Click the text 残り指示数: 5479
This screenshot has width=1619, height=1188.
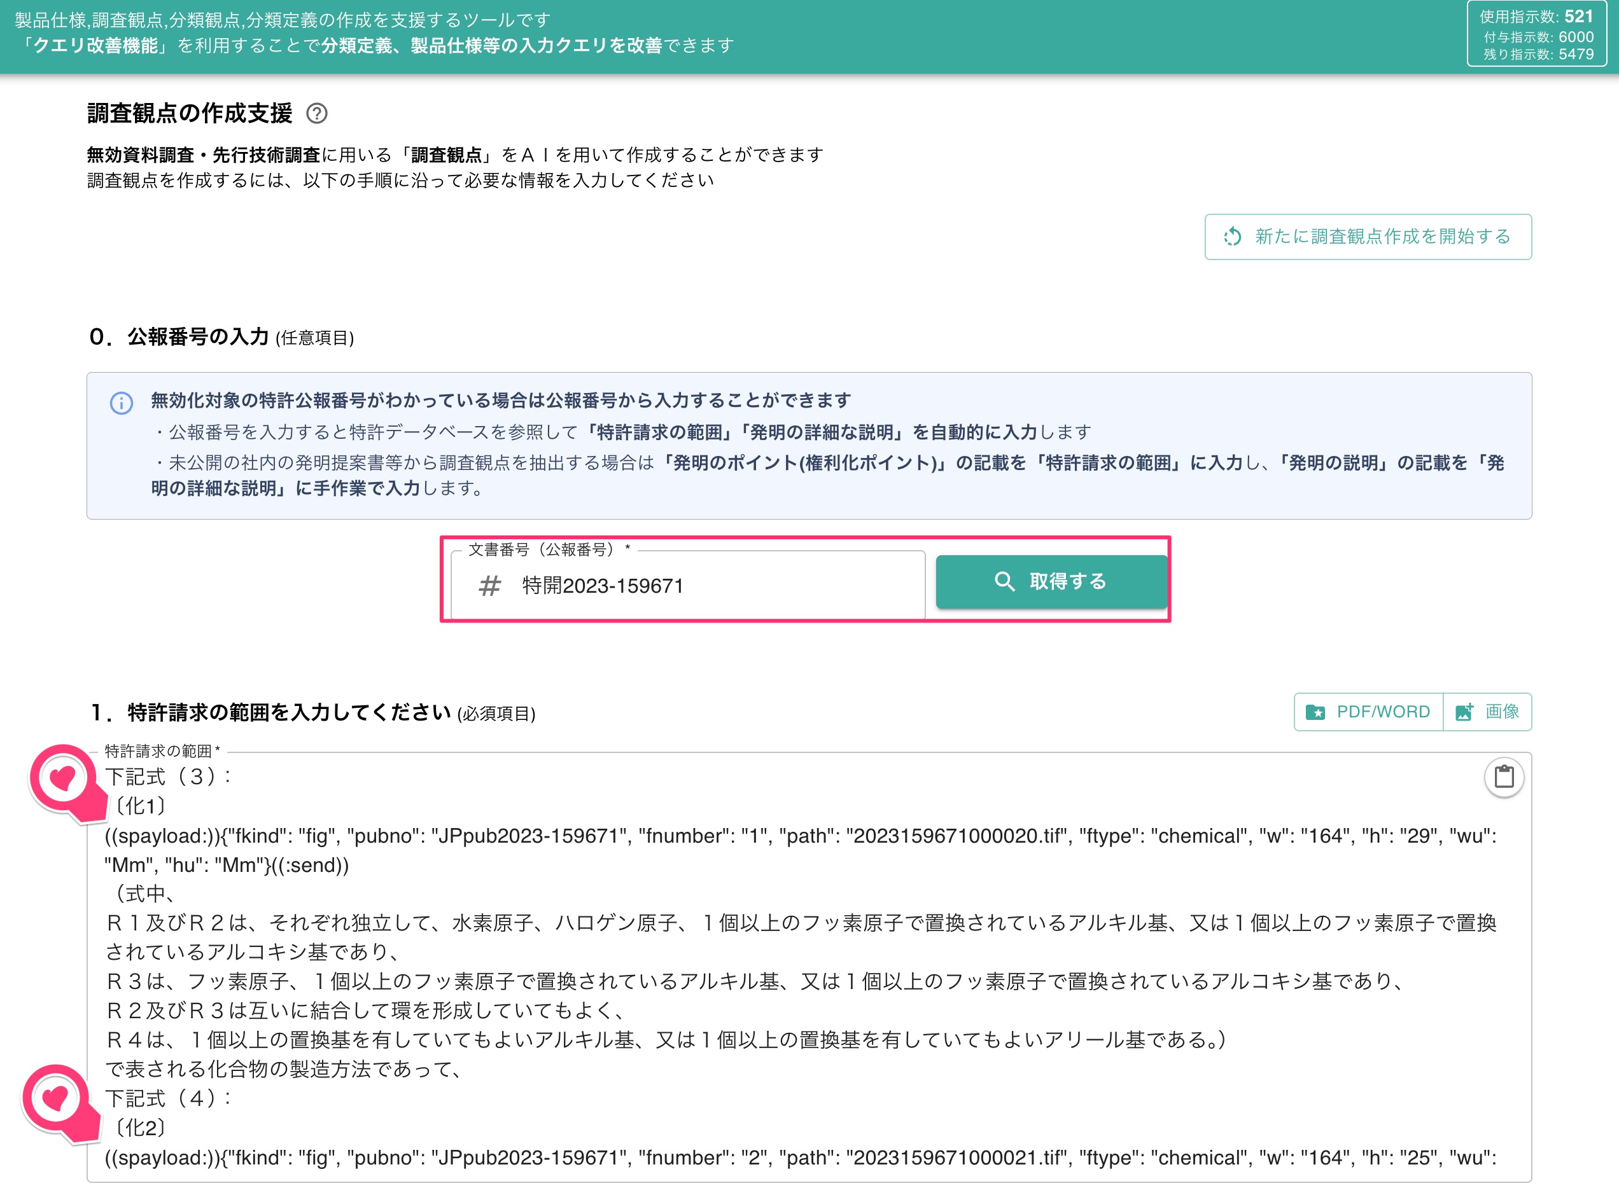point(1538,55)
